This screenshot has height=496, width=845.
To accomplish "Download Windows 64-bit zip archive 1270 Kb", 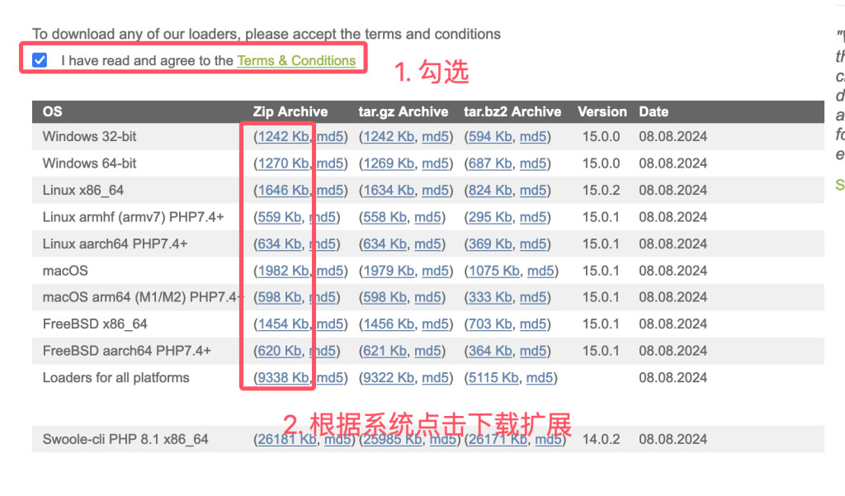I will point(283,163).
